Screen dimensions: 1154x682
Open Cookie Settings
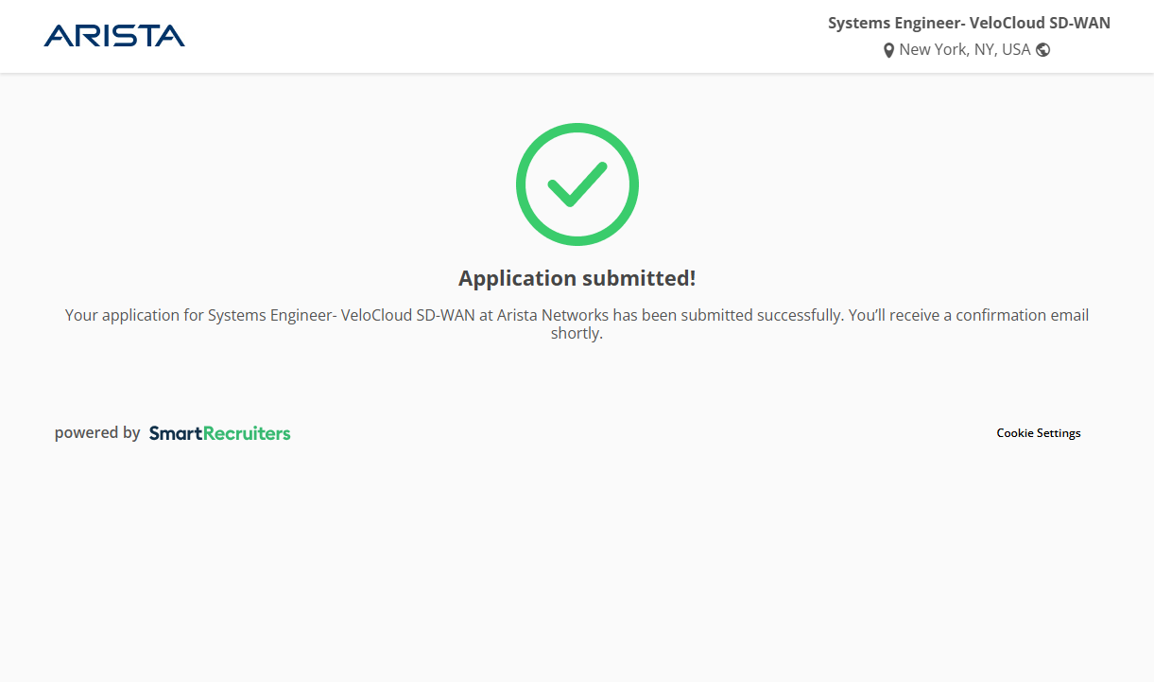pyautogui.click(x=1038, y=433)
